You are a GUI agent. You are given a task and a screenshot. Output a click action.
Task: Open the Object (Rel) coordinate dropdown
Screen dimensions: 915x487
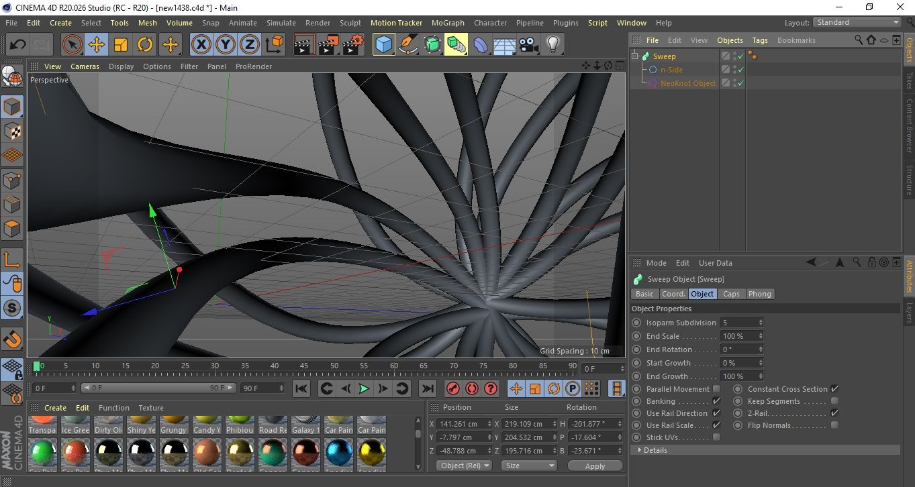point(464,466)
